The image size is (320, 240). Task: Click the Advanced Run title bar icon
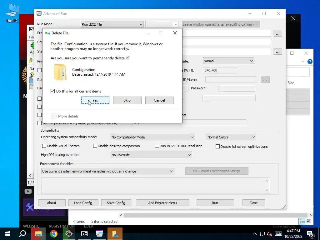pyautogui.click(x=39, y=13)
